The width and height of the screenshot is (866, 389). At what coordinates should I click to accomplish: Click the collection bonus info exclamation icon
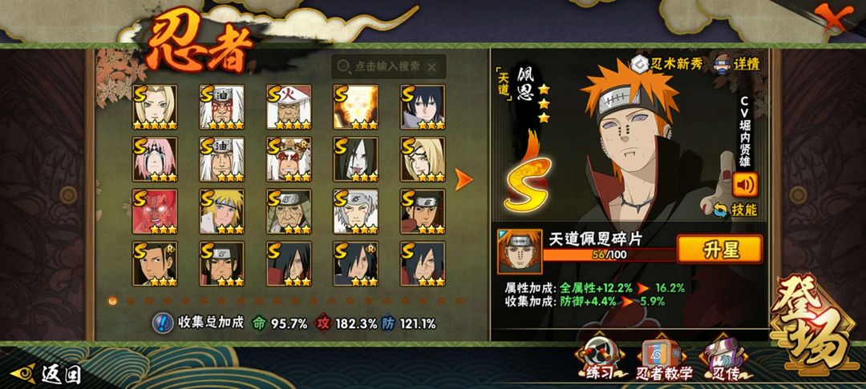coord(162,323)
